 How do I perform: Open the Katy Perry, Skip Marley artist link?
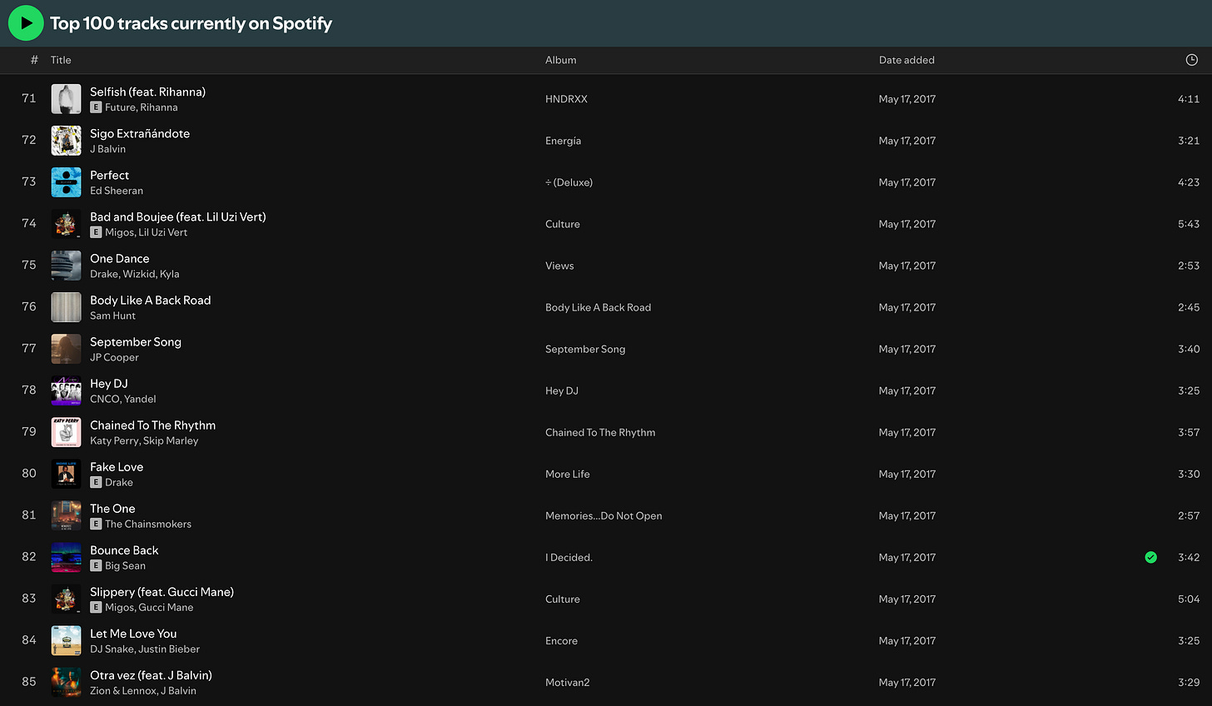[x=144, y=440]
